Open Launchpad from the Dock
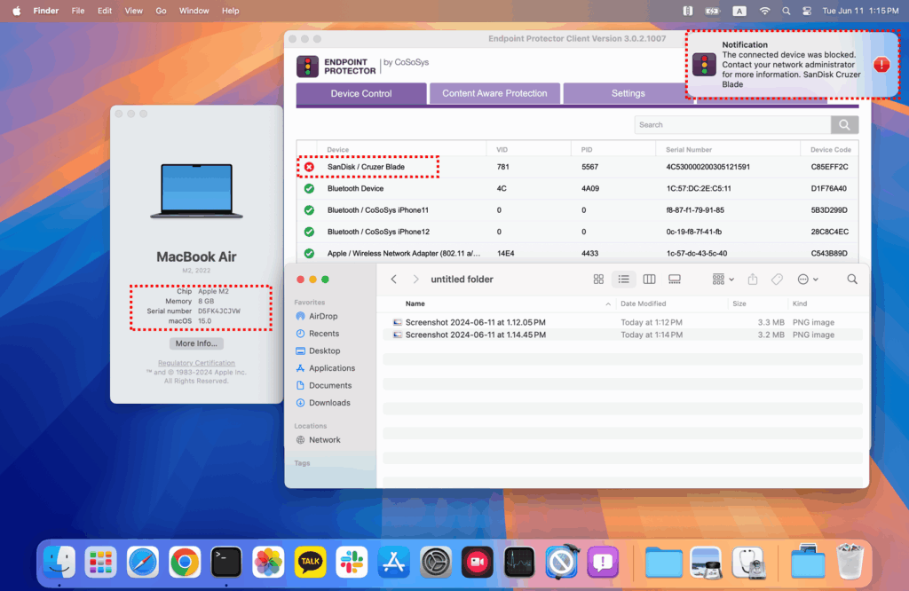The width and height of the screenshot is (909, 591). [100, 562]
